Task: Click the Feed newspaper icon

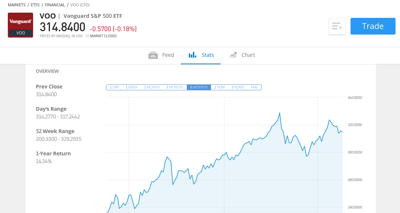Action: click(x=153, y=55)
